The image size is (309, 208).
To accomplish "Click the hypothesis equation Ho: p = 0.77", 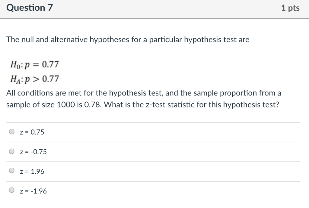I will click(35, 64).
